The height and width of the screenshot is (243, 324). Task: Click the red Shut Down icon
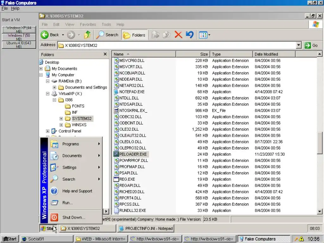pyautogui.click(x=54, y=217)
